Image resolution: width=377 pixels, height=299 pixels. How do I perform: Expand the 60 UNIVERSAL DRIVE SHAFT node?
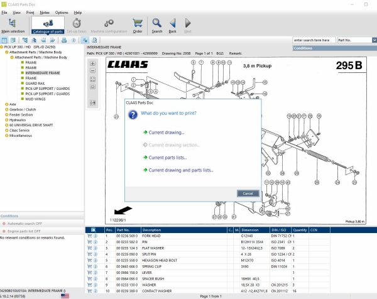coord(7,125)
